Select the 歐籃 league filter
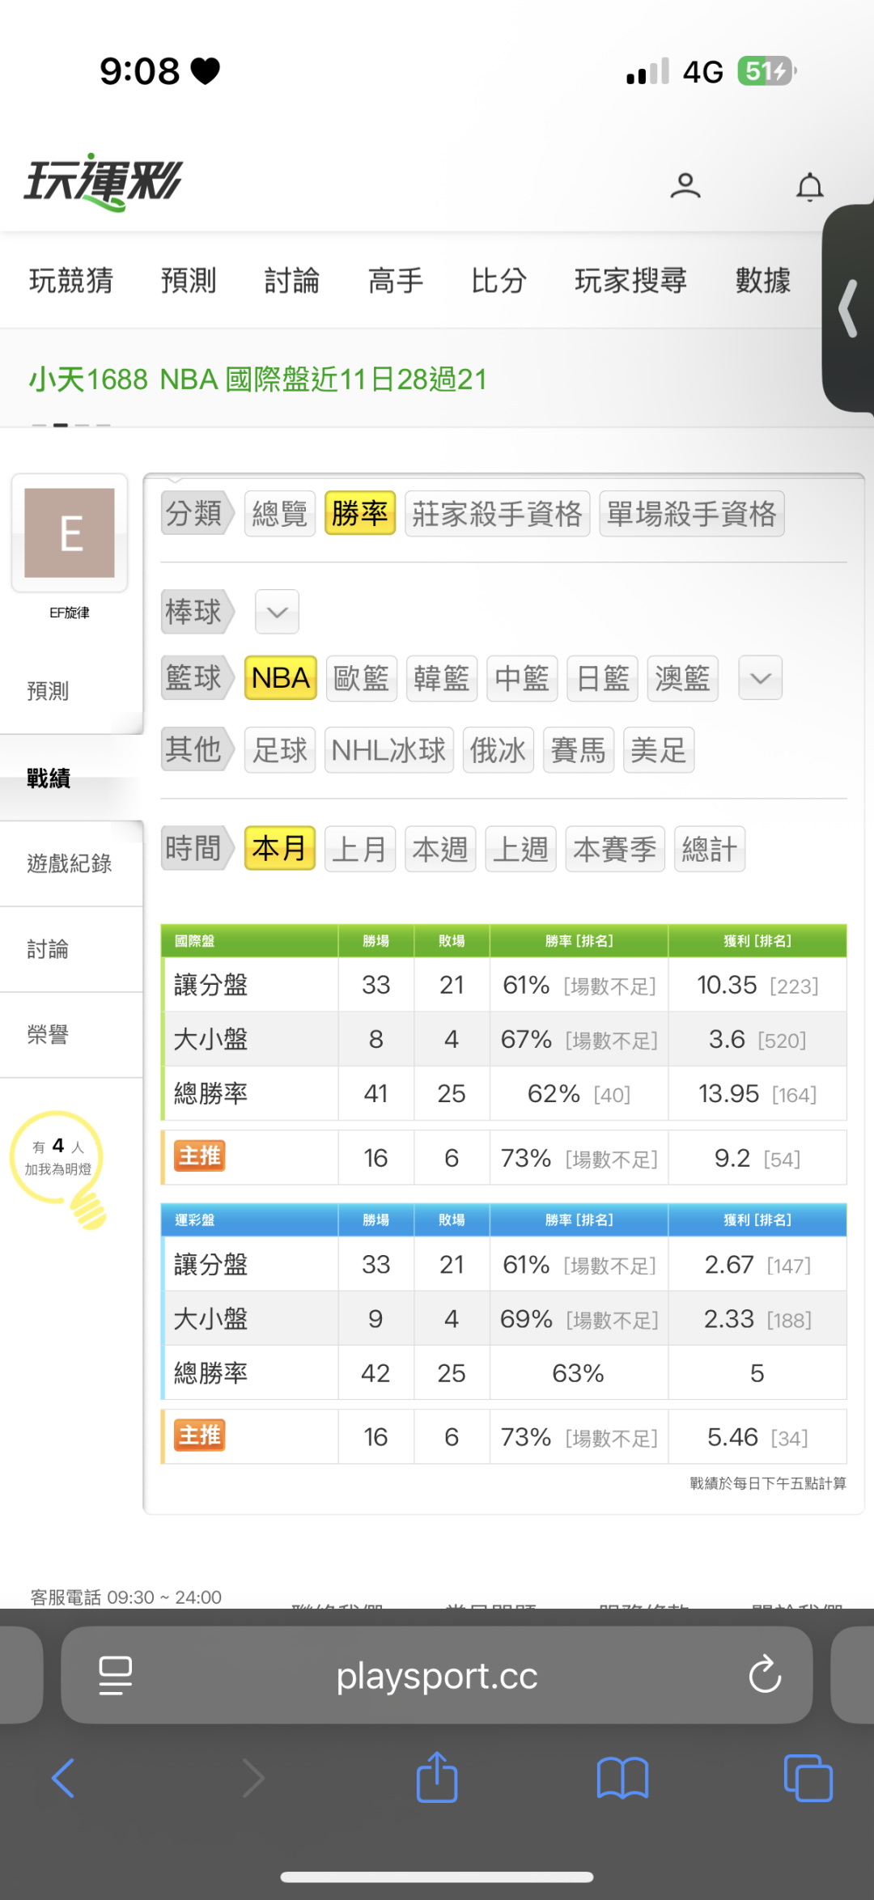This screenshot has width=874, height=1900. coord(361,678)
